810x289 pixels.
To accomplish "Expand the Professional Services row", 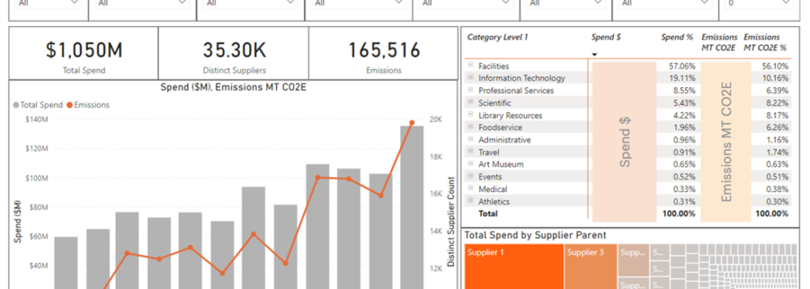I will pyautogui.click(x=471, y=90).
